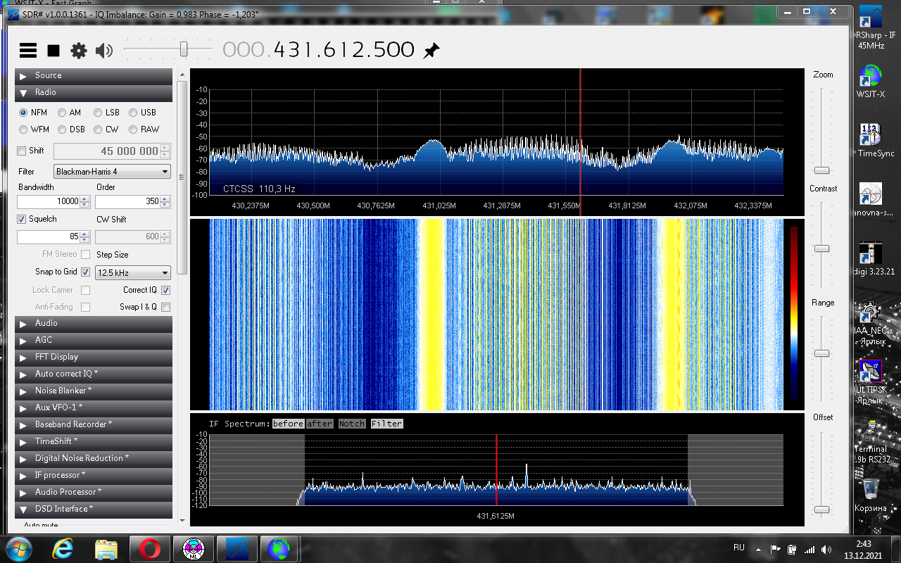This screenshot has width=901, height=563.
Task: Switch IF Spectrum to the after view
Action: coord(320,424)
